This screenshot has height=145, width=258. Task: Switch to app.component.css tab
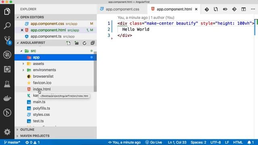pyautogui.click(x=122, y=9)
